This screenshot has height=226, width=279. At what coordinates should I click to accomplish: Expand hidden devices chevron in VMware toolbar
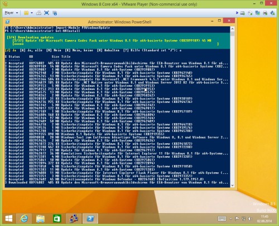click(x=237, y=13)
